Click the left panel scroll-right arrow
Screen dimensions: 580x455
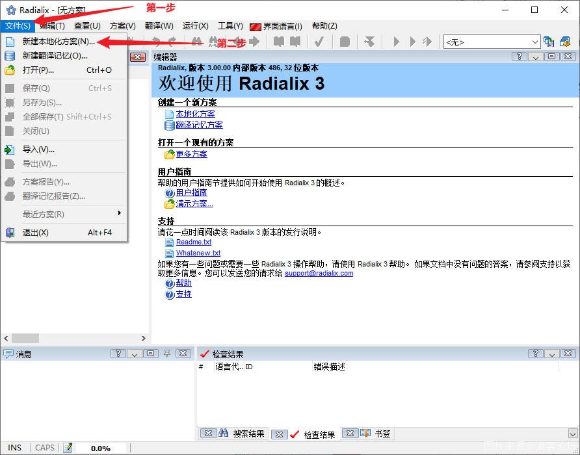(144, 338)
